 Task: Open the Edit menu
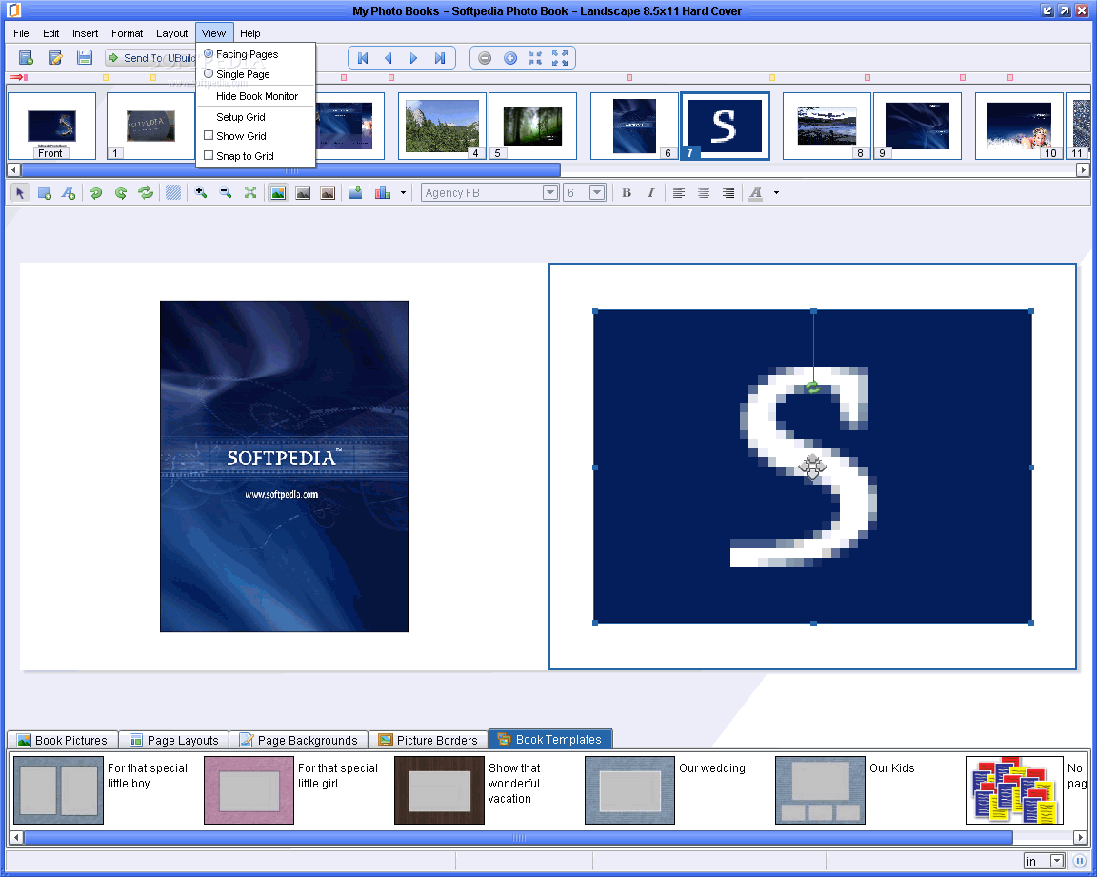51,33
